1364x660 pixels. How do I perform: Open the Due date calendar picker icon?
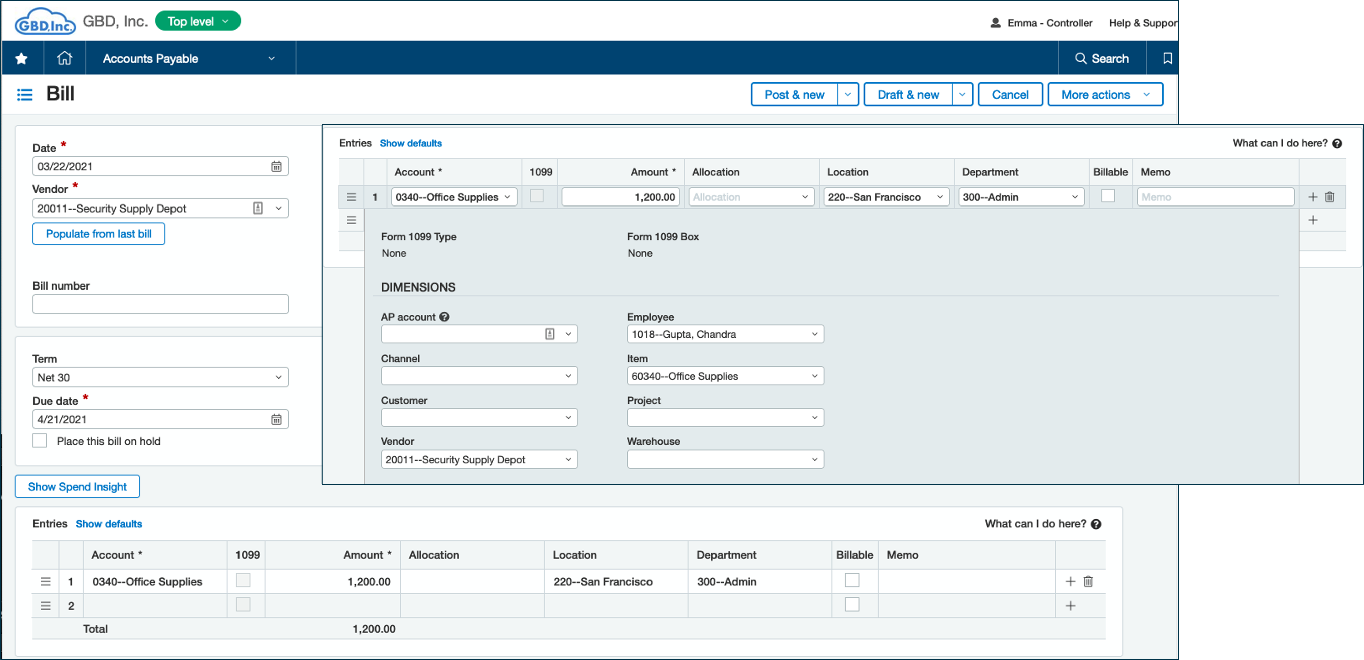[276, 419]
